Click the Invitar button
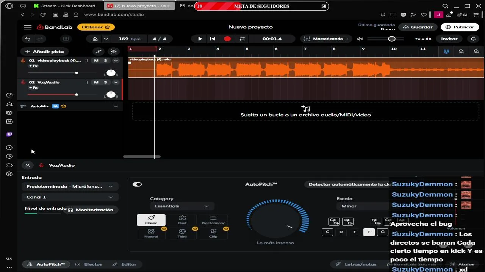Image resolution: width=485 pixels, height=272 pixels. pyautogui.click(x=449, y=39)
